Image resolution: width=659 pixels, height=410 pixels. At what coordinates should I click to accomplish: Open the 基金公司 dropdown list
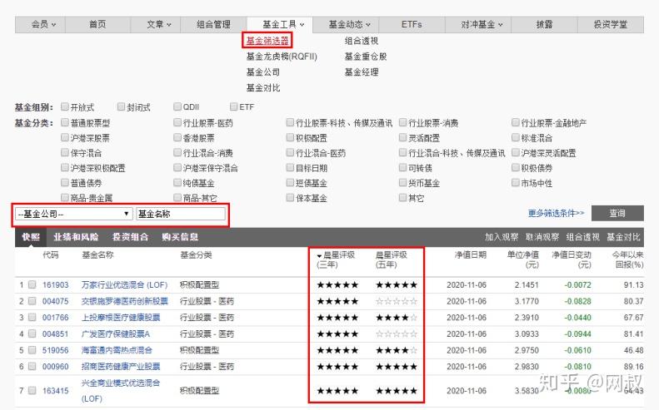tap(73, 215)
